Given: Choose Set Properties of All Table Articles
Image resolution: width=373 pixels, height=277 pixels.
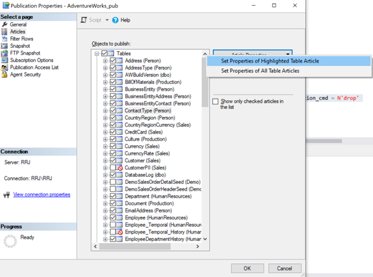Looking at the screenshot, I should pyautogui.click(x=289, y=71).
